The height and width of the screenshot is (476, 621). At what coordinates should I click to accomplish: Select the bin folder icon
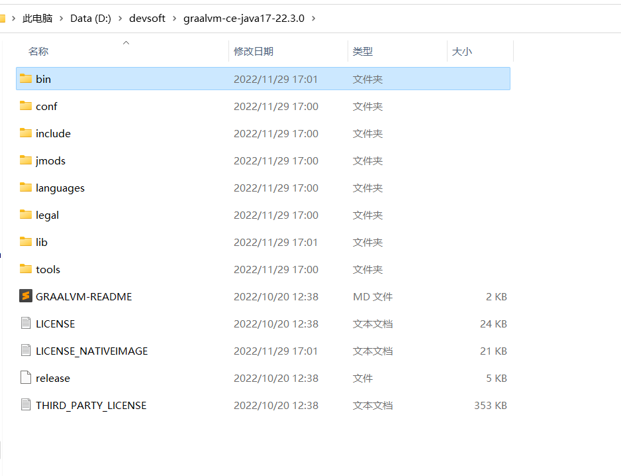pyautogui.click(x=26, y=78)
